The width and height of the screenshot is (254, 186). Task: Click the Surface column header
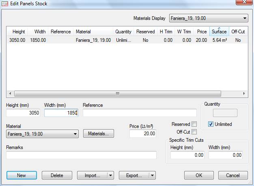(219, 32)
